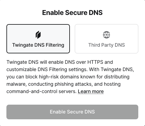Open the Learn more link
145x126 pixels.
pos(91,91)
